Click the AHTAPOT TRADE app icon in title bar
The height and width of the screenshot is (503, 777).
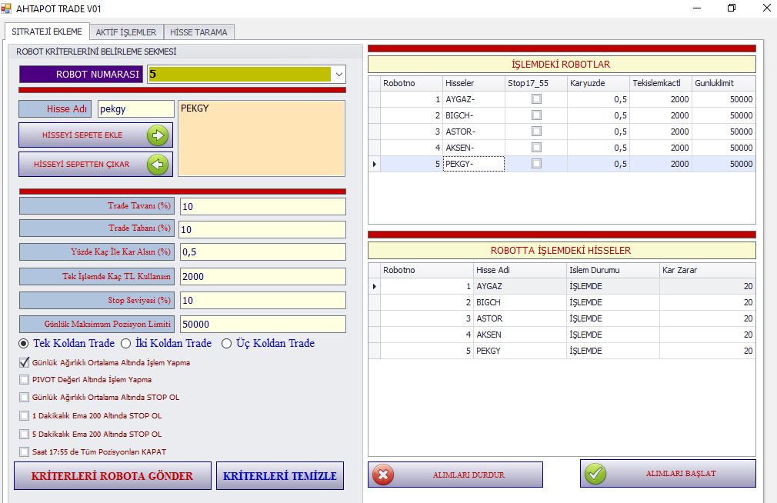click(x=6, y=8)
